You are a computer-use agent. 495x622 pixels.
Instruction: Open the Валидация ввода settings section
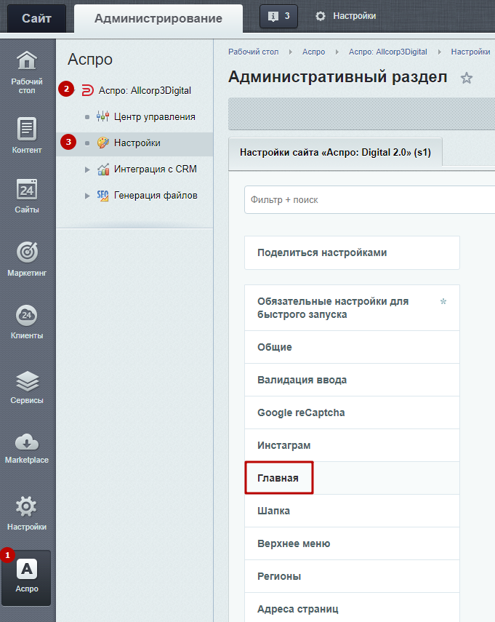pyautogui.click(x=352, y=380)
